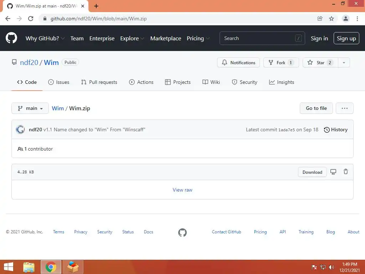
Task: Open the ndf20 owner link
Action: click(x=29, y=62)
